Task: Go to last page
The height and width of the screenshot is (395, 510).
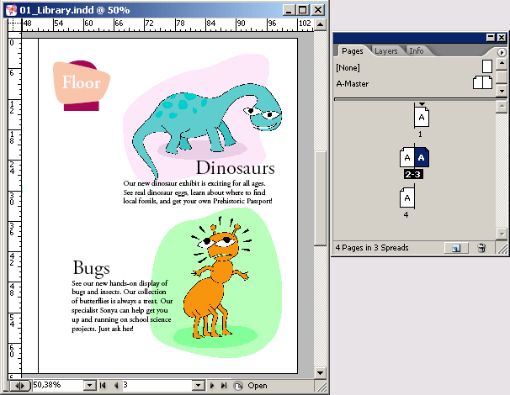Action: tap(224, 386)
